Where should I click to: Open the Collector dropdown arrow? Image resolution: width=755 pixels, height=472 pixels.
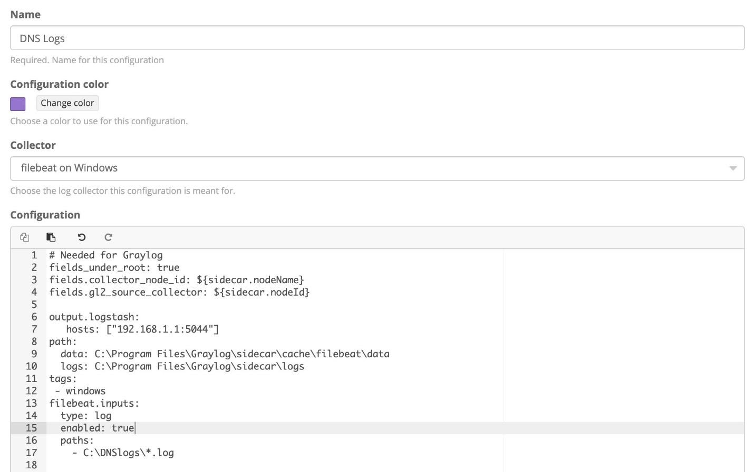tap(732, 168)
